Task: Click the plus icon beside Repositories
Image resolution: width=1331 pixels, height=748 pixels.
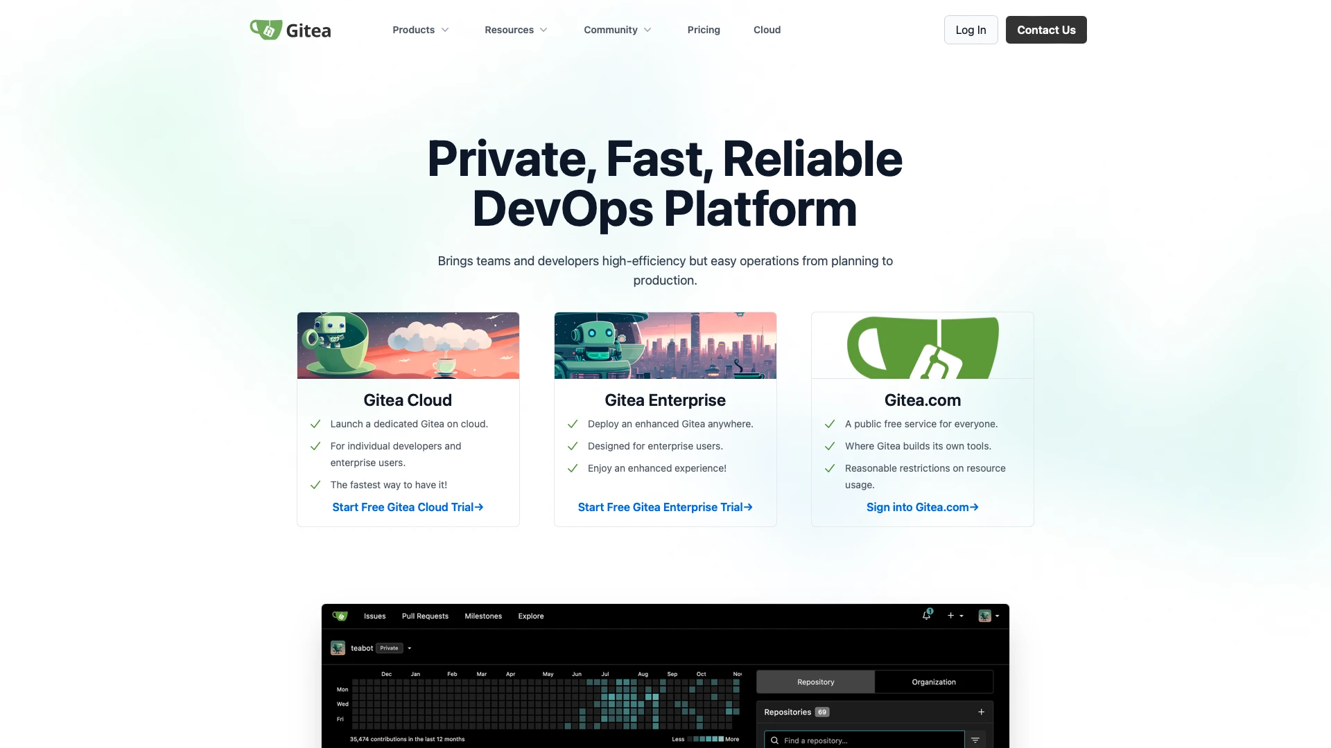Action: [981, 712]
